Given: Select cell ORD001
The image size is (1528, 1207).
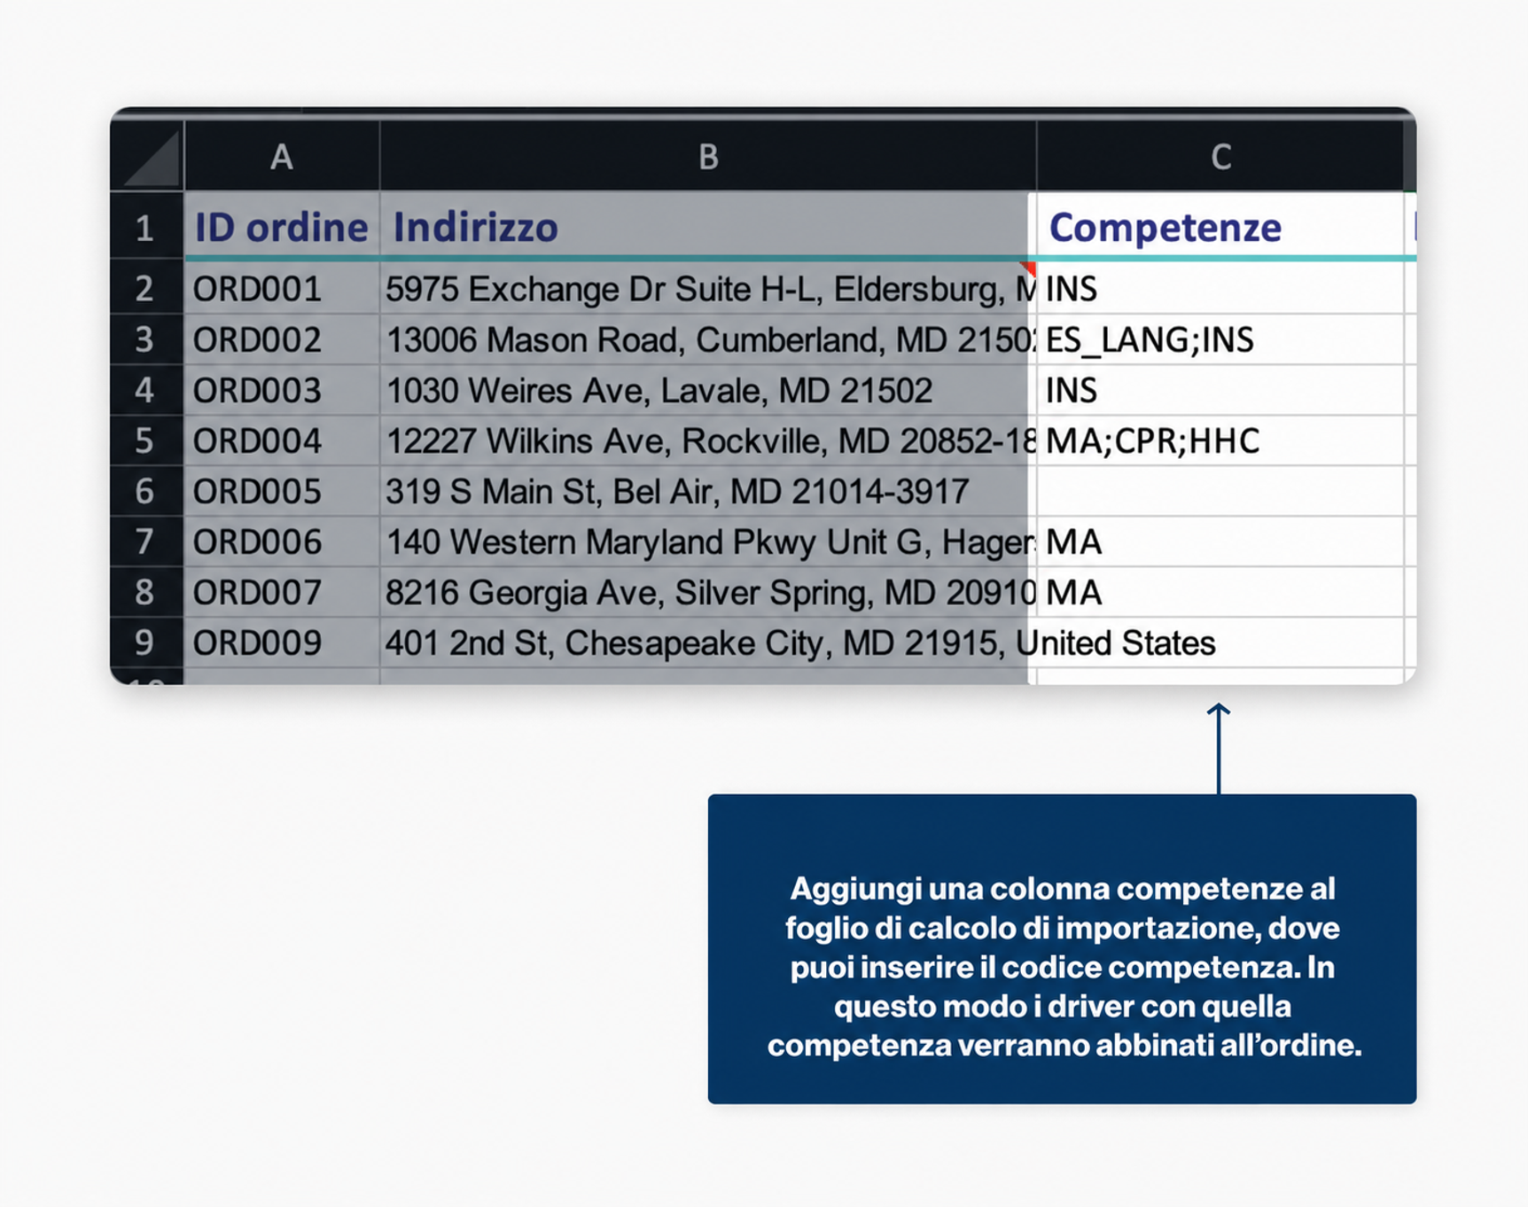Looking at the screenshot, I should tap(282, 288).
